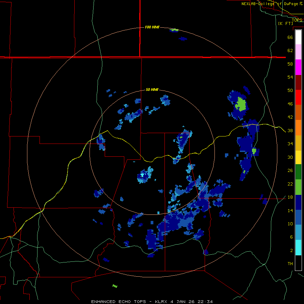Click the white 66 kft color swatch
Viewport: 304px width, 304px height.
[298, 37]
